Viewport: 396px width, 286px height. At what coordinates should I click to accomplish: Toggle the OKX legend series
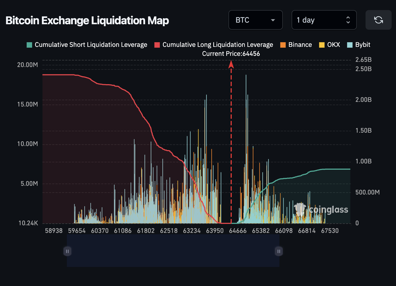(x=330, y=45)
